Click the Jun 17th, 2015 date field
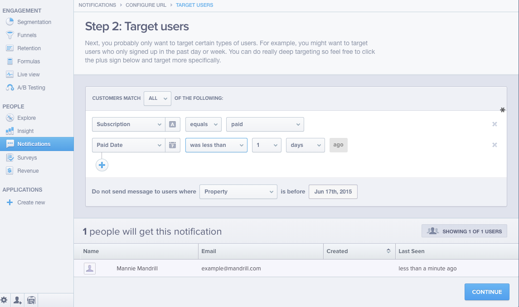 (x=333, y=192)
